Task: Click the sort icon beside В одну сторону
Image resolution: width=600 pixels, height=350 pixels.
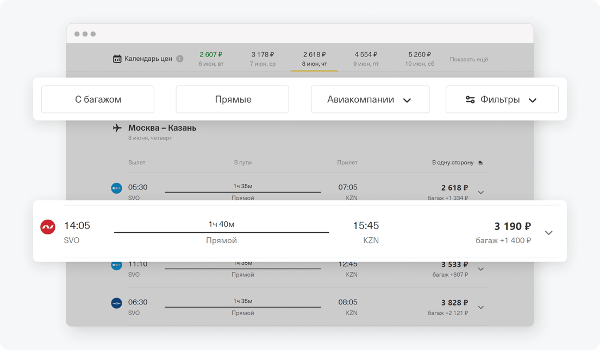Action: [x=480, y=162]
